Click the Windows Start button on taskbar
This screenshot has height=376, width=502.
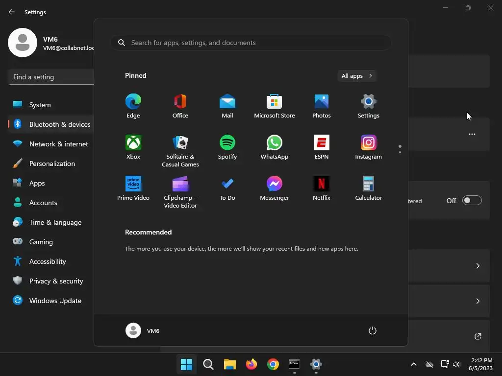click(x=187, y=364)
